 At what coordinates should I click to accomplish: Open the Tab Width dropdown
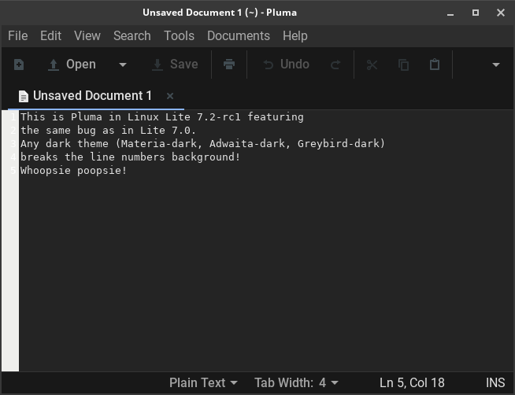point(296,383)
